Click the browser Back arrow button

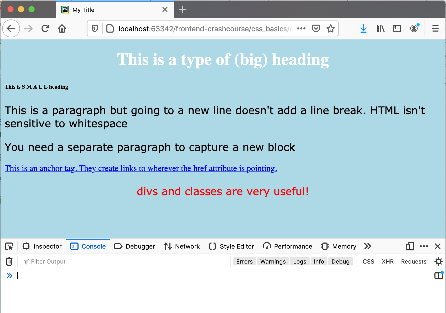click(x=11, y=28)
